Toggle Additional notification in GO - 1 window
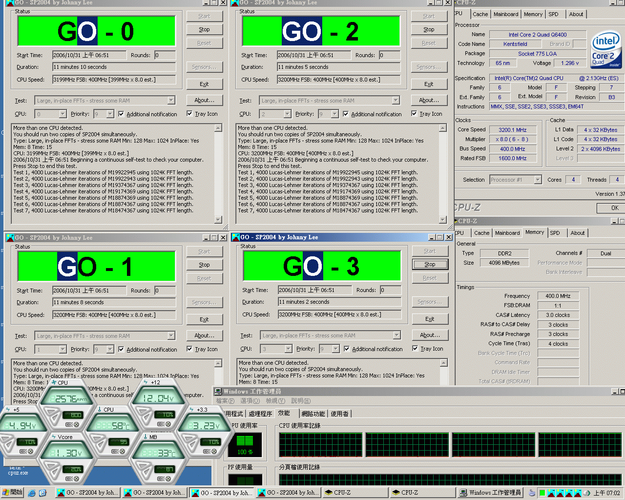The image size is (625, 500). coord(121,349)
